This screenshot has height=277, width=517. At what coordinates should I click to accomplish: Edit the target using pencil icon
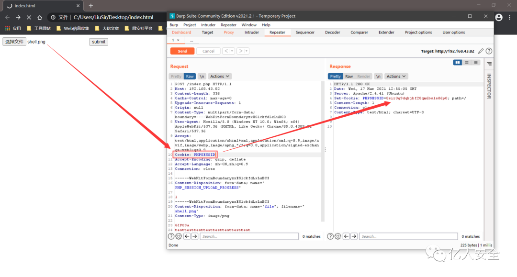click(481, 51)
